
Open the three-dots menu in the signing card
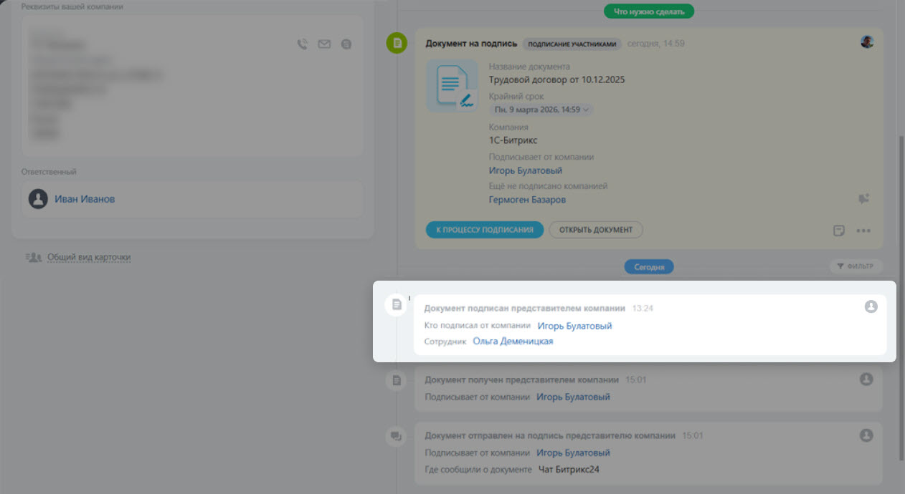tap(863, 231)
